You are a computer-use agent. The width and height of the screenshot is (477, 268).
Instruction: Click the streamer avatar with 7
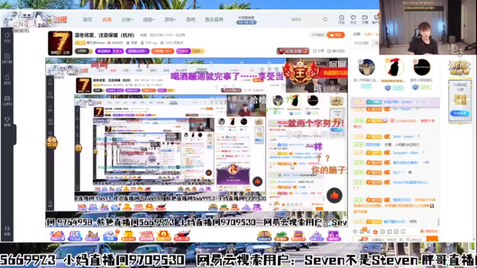(60, 43)
